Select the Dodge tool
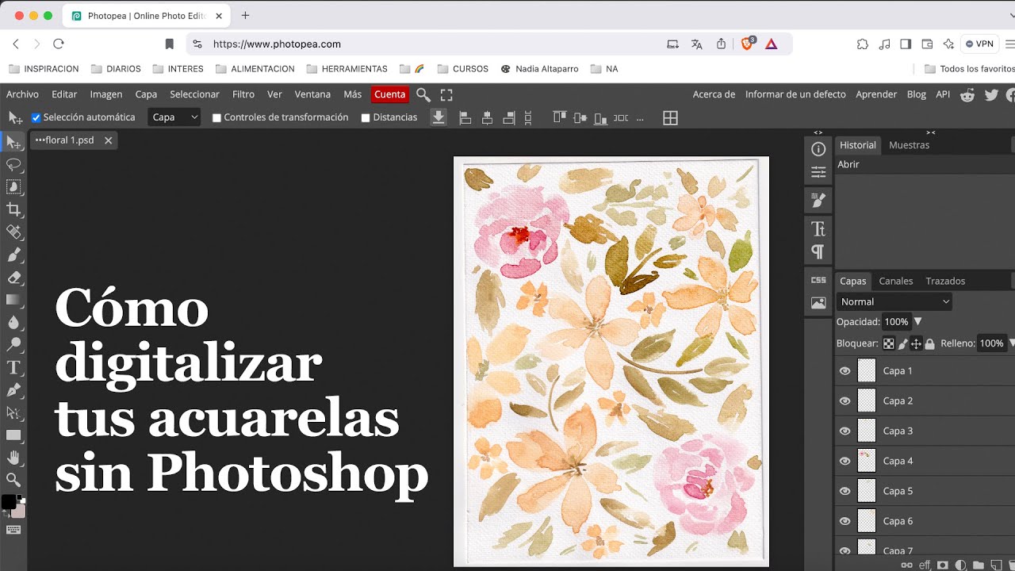1015x571 pixels. [x=13, y=345]
